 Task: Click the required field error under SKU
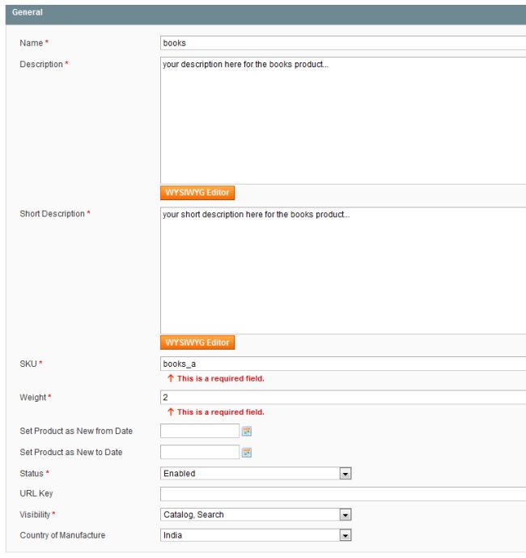coord(216,378)
